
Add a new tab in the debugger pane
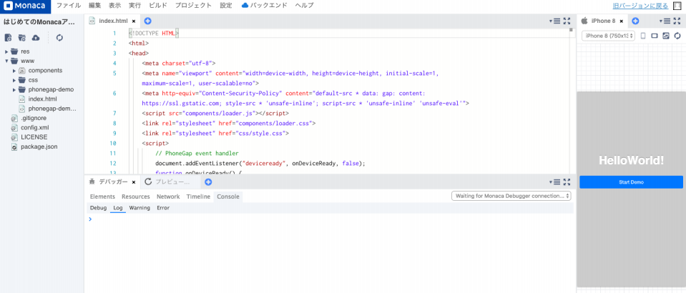[208, 182]
